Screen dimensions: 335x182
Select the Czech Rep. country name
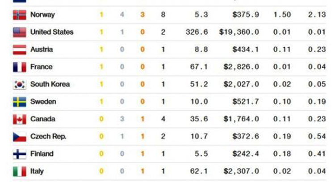[x=48, y=137]
